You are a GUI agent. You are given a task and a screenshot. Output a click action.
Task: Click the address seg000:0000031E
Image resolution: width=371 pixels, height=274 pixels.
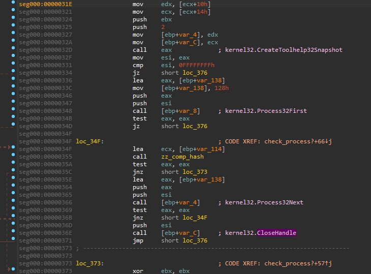coord(45,4)
